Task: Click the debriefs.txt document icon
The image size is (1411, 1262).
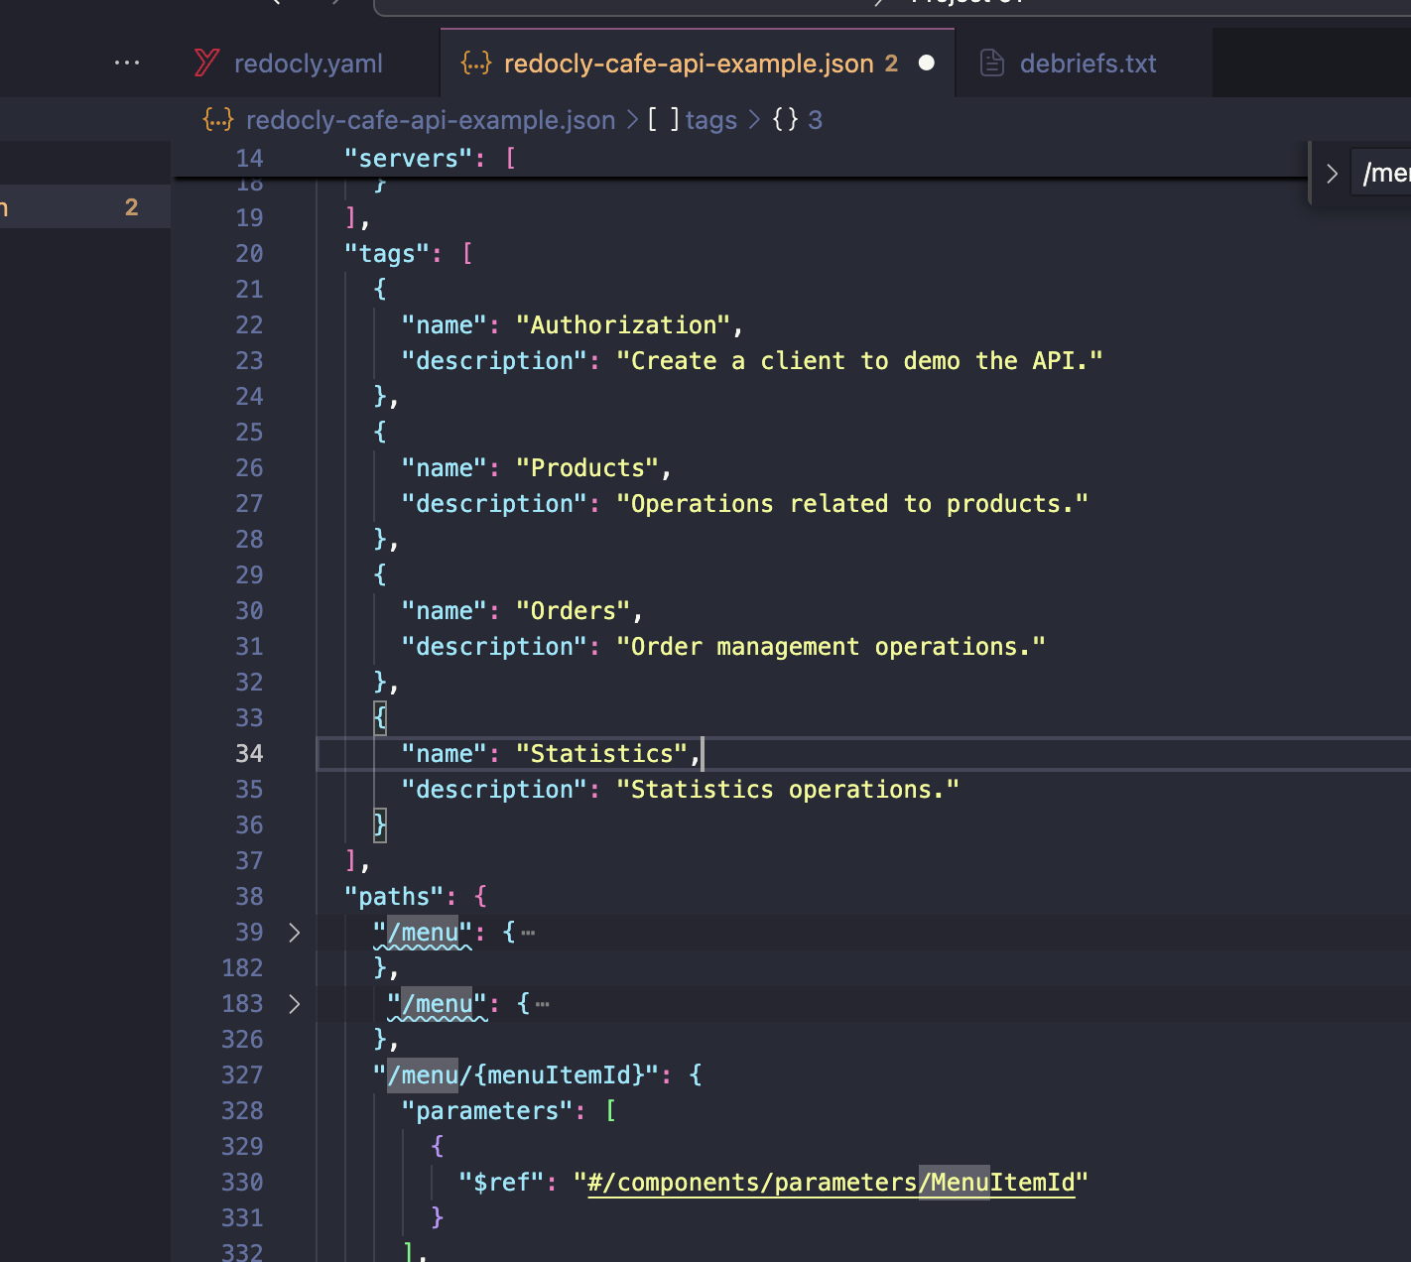Action: [x=991, y=63]
